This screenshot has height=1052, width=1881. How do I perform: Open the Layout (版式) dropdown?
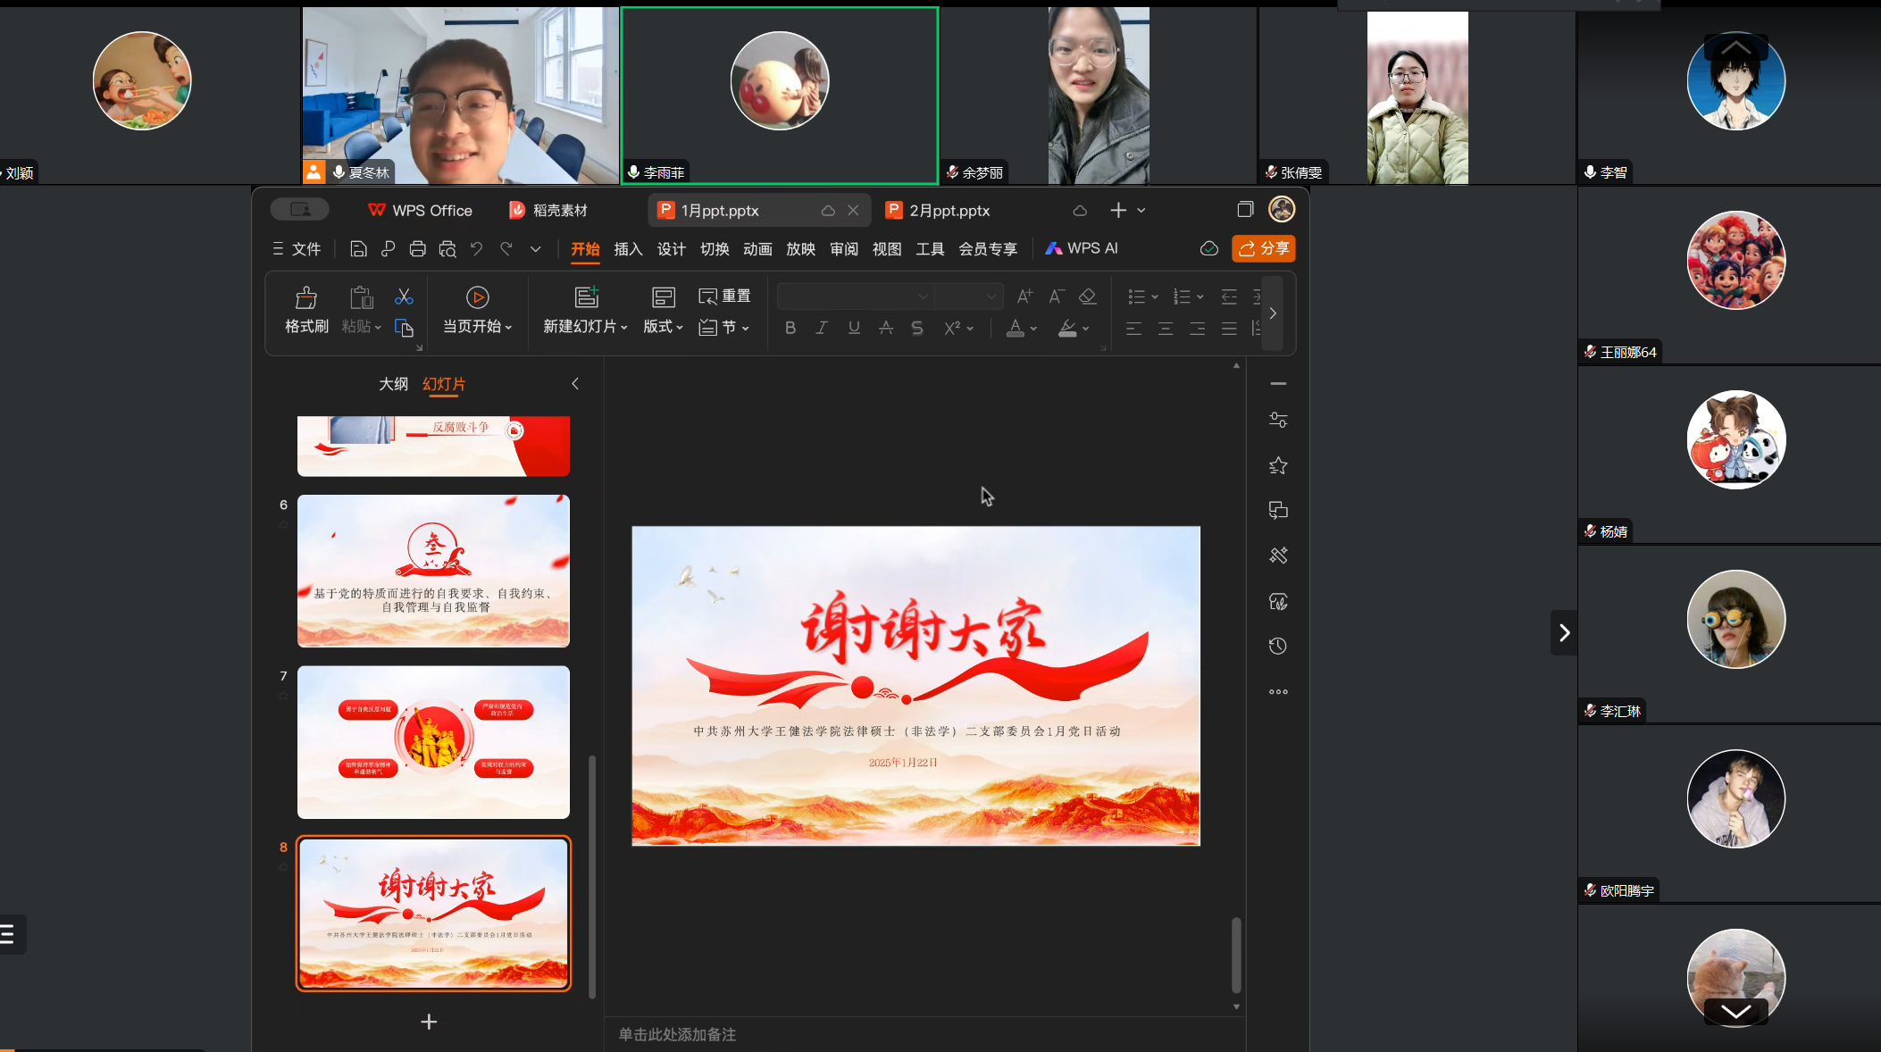tap(663, 327)
